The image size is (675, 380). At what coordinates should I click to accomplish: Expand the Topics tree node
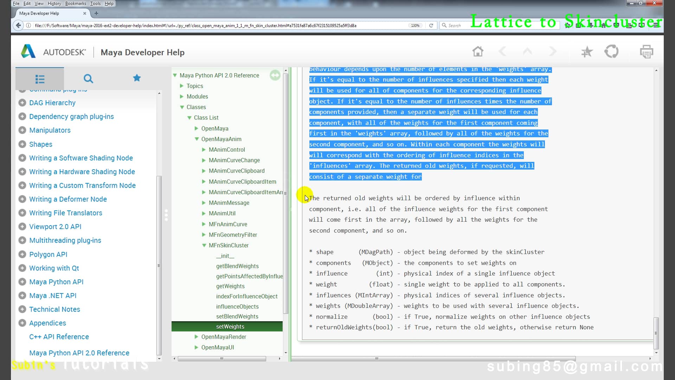pos(182,86)
